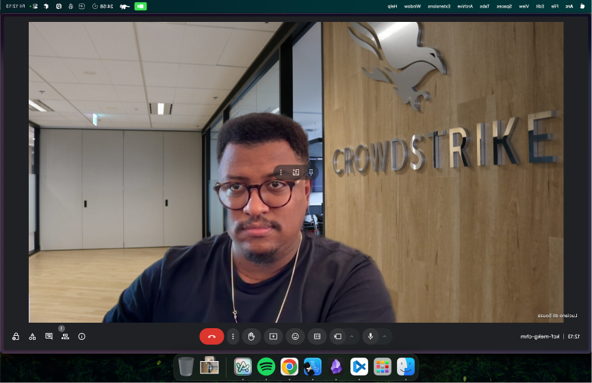Open Obsidian from the dock
This screenshot has width=592, height=383.
tap(336, 367)
